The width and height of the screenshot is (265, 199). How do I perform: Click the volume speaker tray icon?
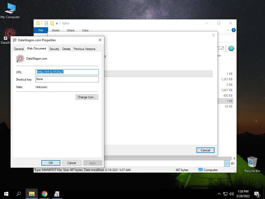coord(232,194)
